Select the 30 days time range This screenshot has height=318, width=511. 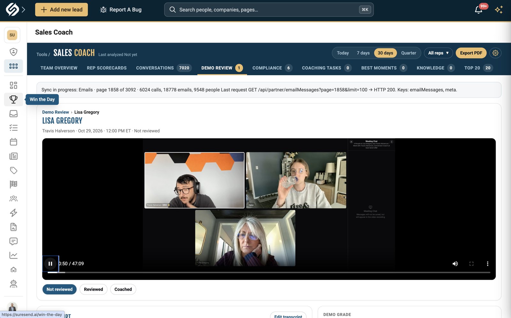tap(385, 53)
